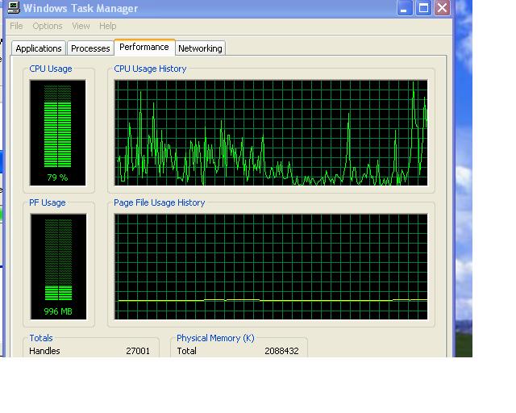
Task: Switch to the Applications tab
Action: click(39, 48)
